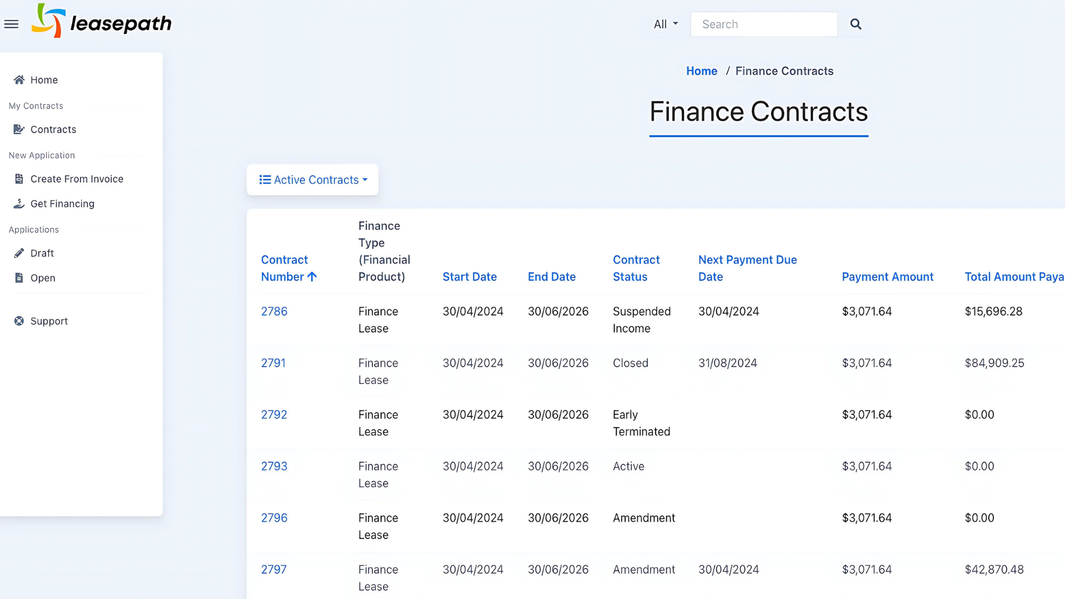The height and width of the screenshot is (599, 1065).
Task: Open Draft applications
Action: click(42, 253)
